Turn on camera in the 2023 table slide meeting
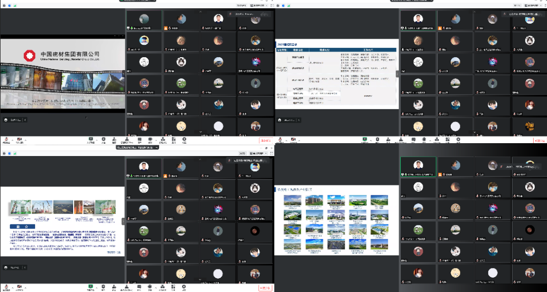Image resolution: width=547 pixels, height=292 pixels. (293, 140)
